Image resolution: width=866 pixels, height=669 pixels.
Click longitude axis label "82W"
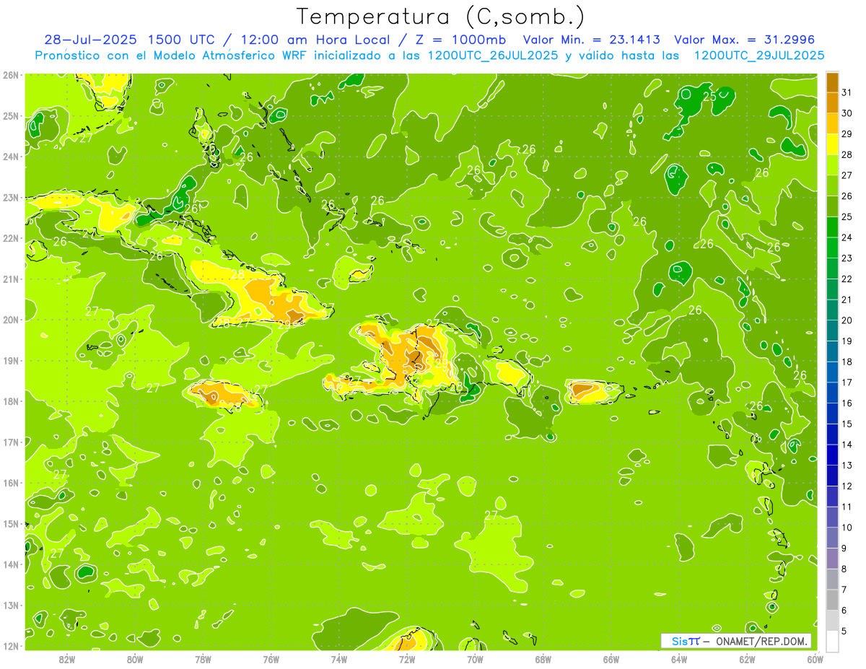67,659
